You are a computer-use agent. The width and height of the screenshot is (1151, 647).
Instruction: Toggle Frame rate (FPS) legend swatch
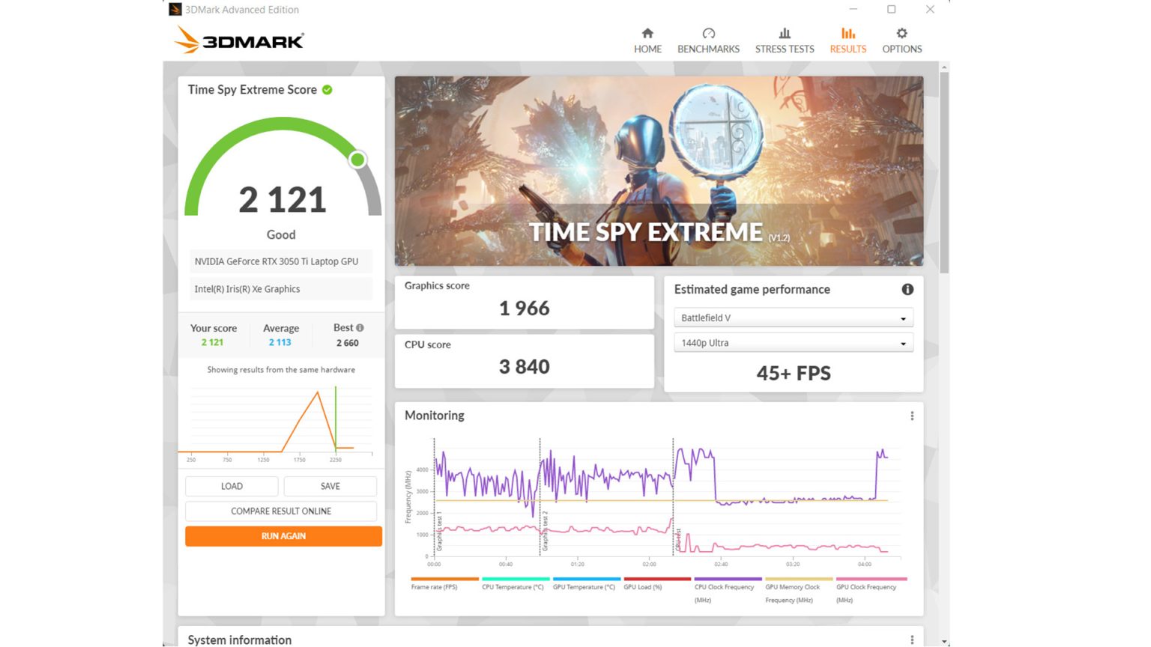pyautogui.click(x=444, y=579)
